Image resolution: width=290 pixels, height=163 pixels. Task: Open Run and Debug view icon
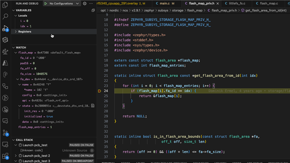(x=5, y=28)
